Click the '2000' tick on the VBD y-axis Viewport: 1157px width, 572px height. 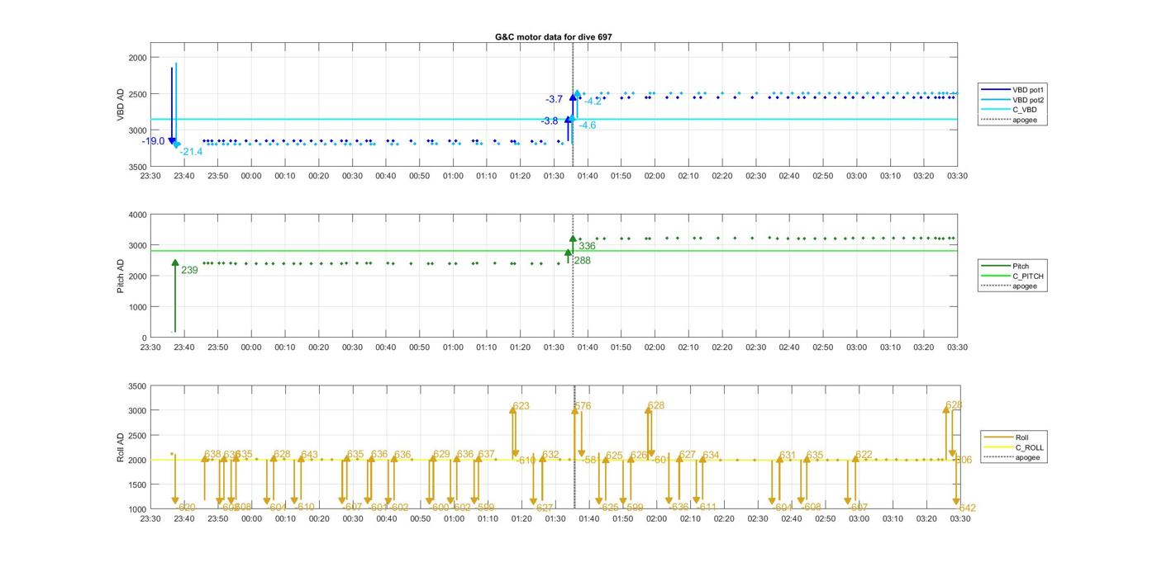(136, 58)
